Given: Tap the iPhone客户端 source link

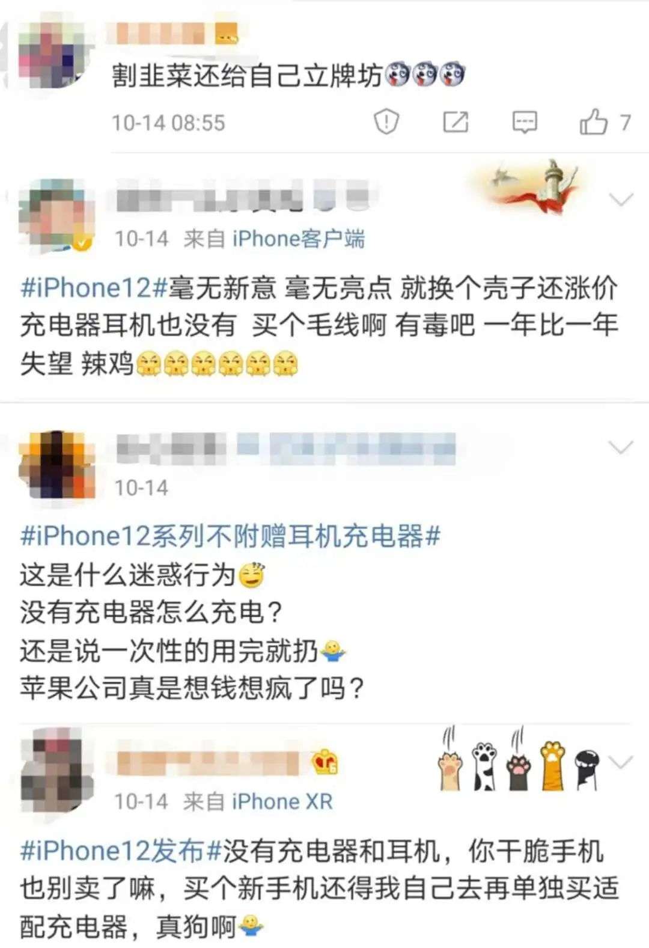Looking at the screenshot, I should (x=298, y=239).
